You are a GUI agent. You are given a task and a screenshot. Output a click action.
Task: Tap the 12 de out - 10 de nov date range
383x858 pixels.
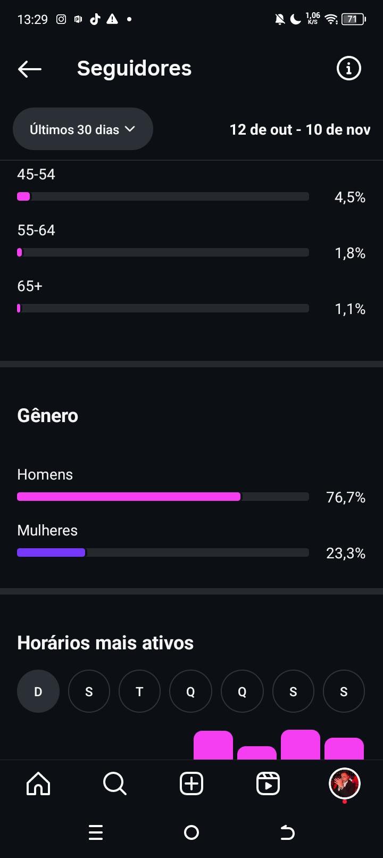299,130
